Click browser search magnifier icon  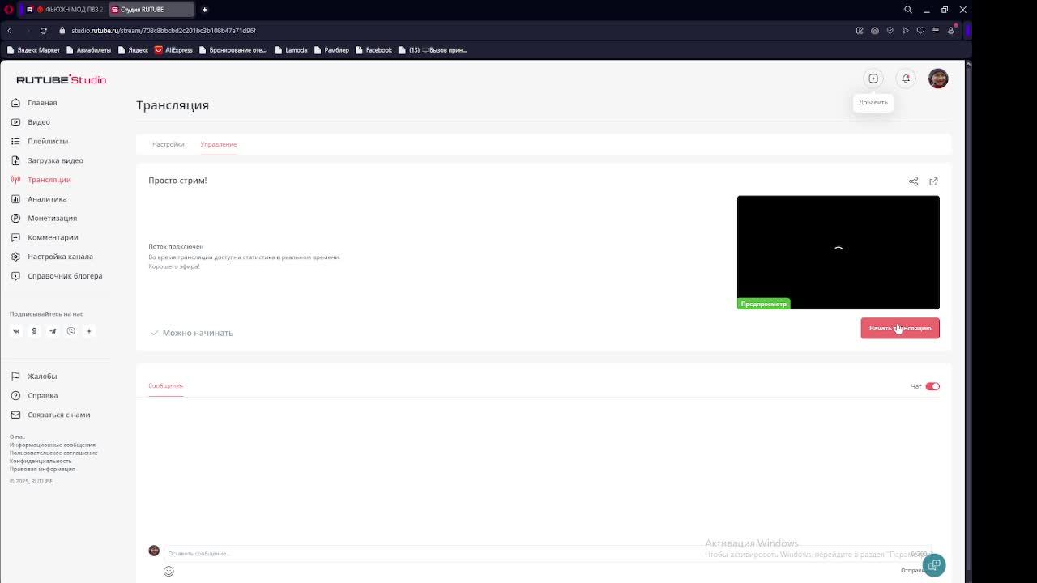click(x=908, y=10)
